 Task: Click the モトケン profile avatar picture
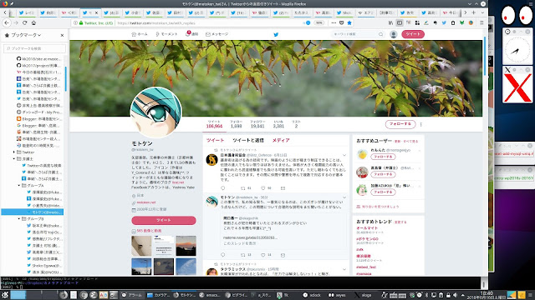tap(156, 112)
